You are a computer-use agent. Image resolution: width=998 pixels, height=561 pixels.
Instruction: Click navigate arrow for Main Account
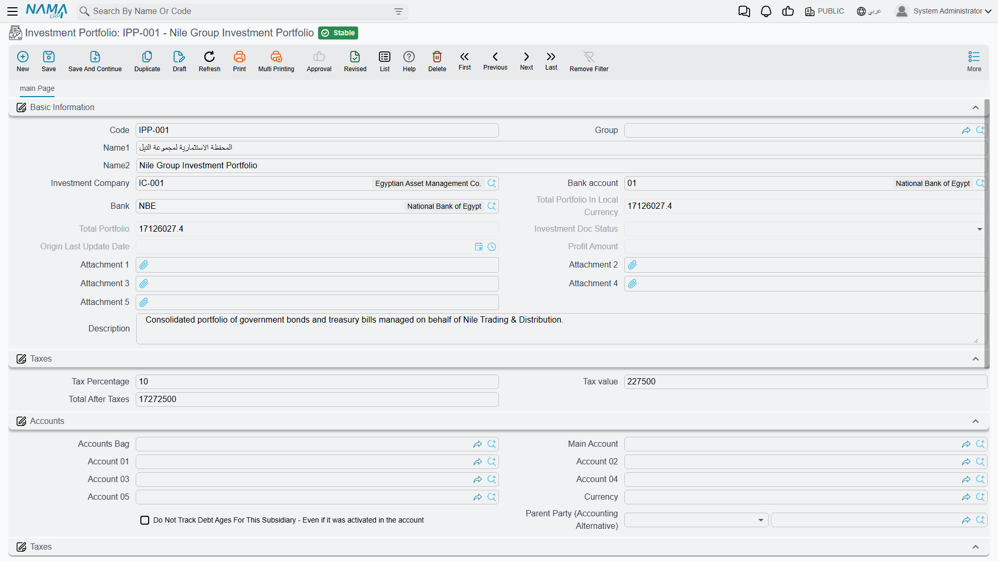coord(966,444)
